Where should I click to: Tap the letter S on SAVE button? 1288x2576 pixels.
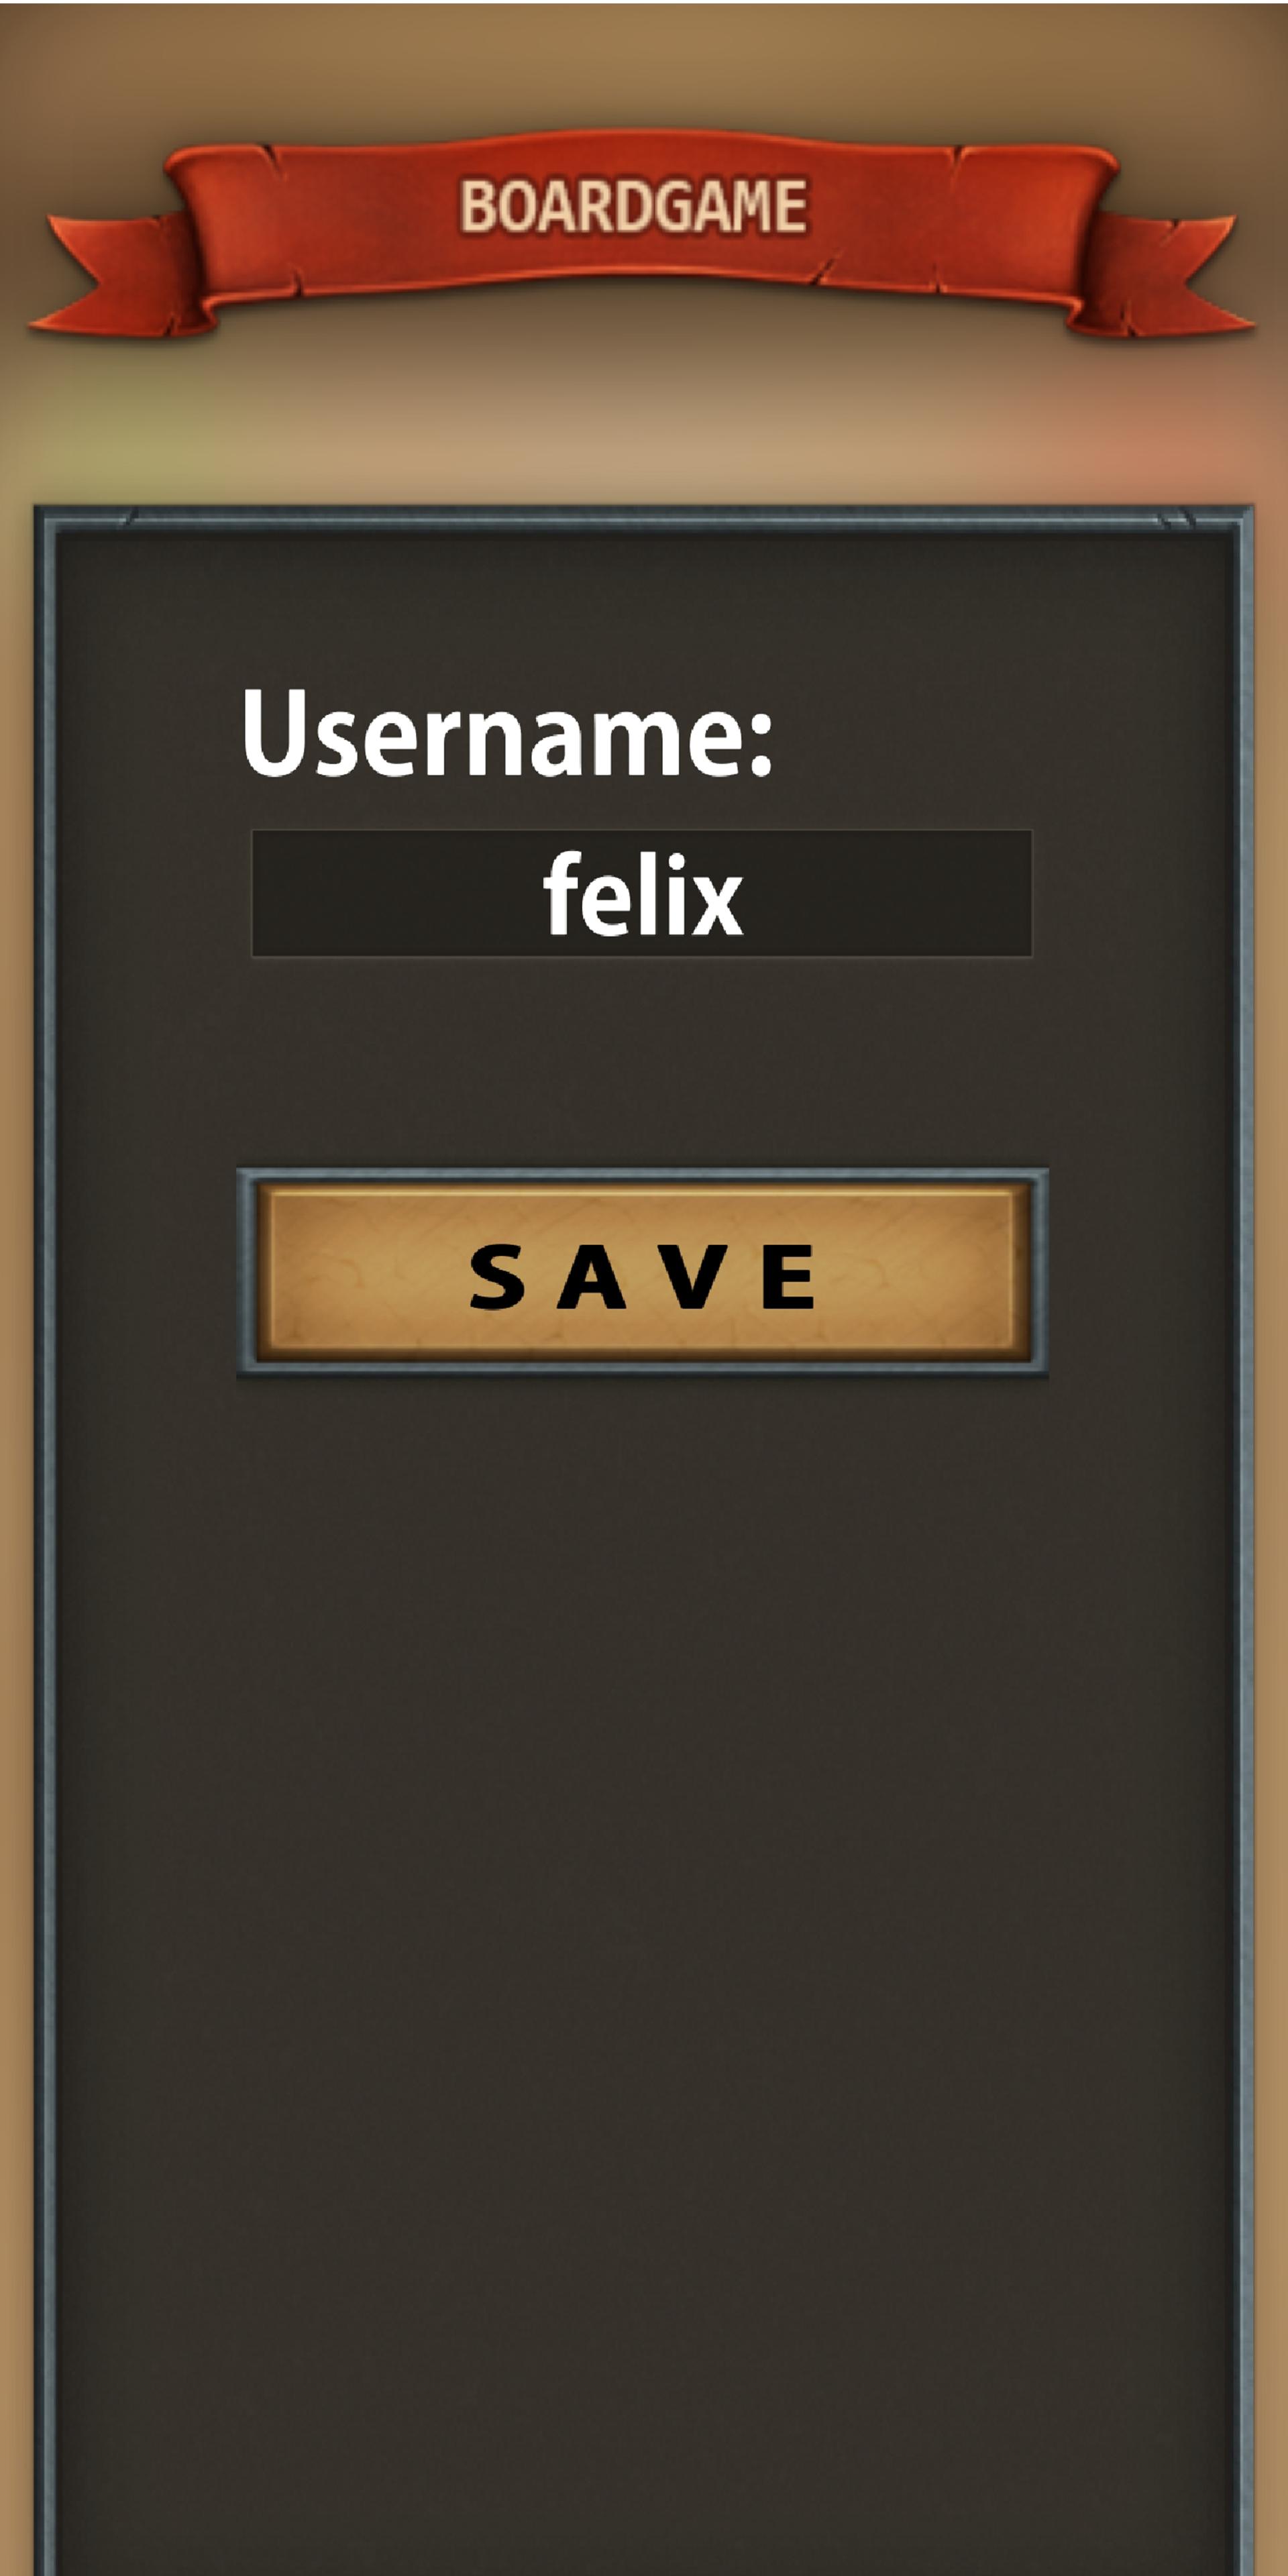tap(497, 1276)
